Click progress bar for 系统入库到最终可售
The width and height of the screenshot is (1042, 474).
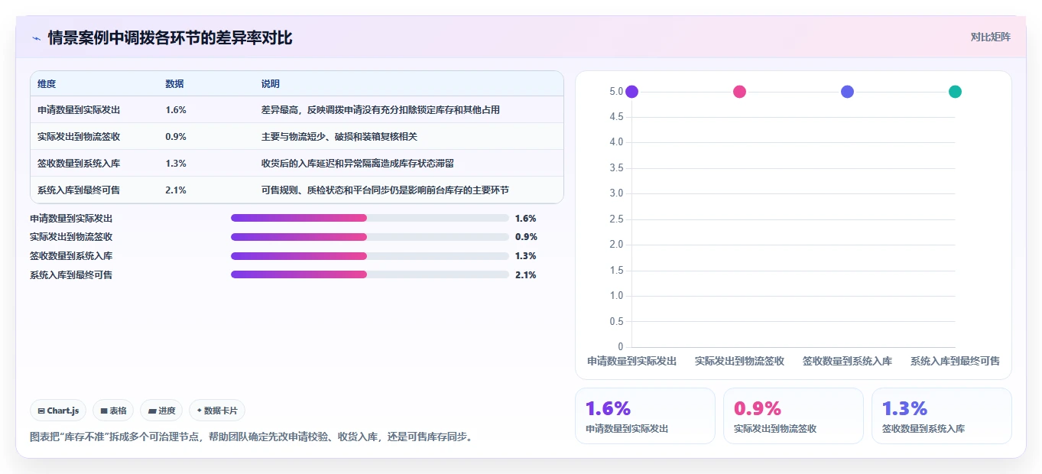[370, 274]
